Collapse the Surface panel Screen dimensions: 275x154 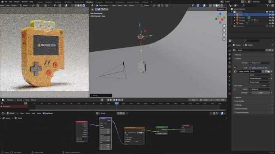(253, 59)
